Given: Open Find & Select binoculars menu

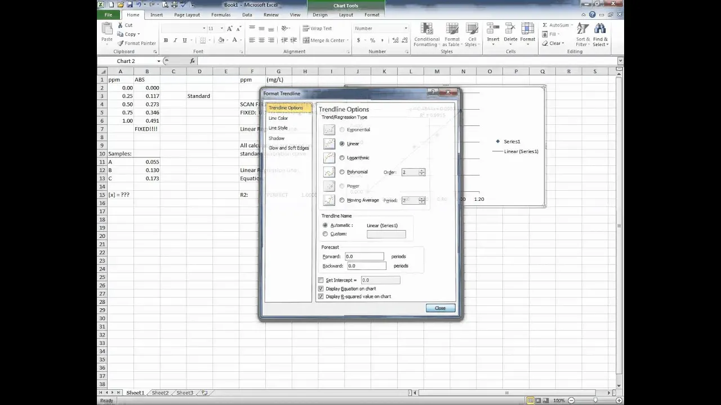Looking at the screenshot, I should point(600,35).
